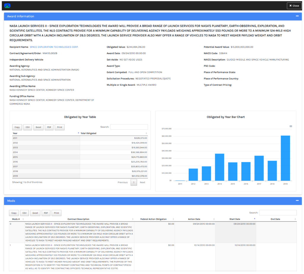This screenshot has height=274, width=304.
Task: Click the 2013 bar in chart
Action: 206,174
